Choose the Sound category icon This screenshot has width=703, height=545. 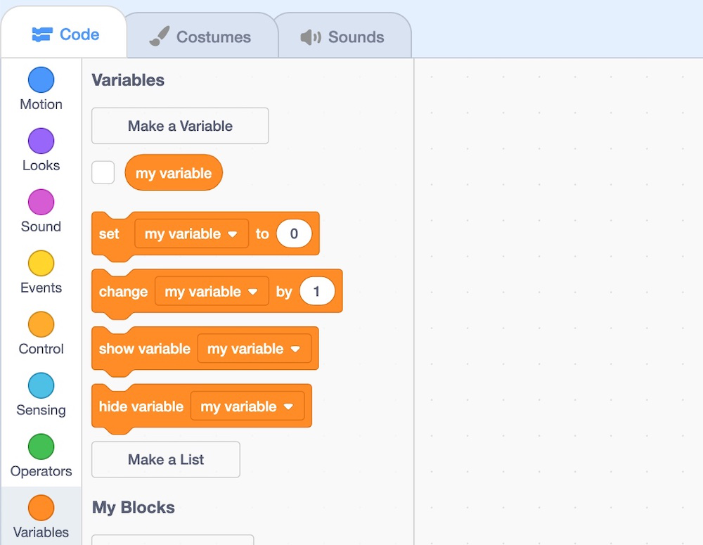coord(41,203)
